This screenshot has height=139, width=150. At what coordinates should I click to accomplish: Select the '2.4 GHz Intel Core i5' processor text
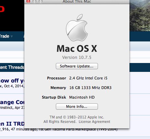point(88,78)
